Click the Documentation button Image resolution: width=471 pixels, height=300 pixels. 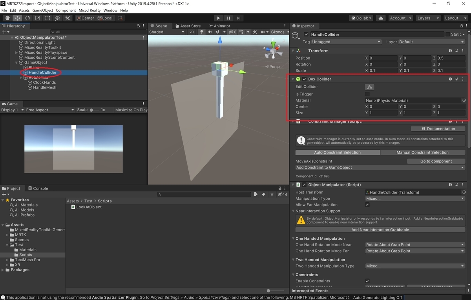click(x=438, y=129)
